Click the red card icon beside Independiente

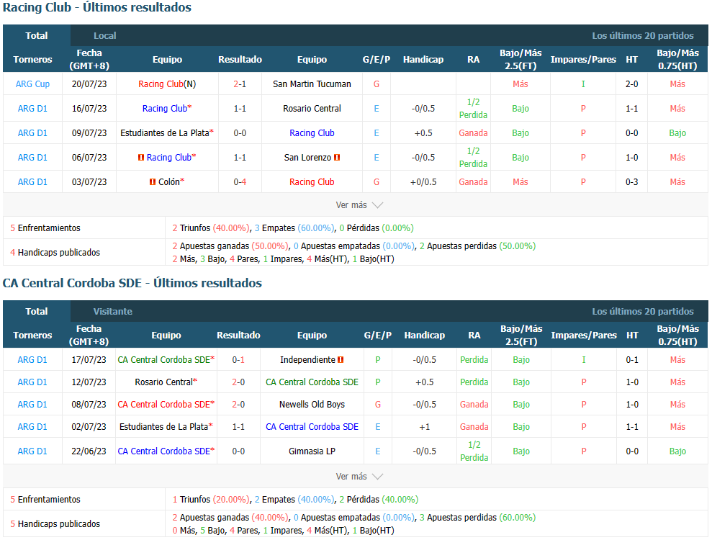(x=341, y=360)
